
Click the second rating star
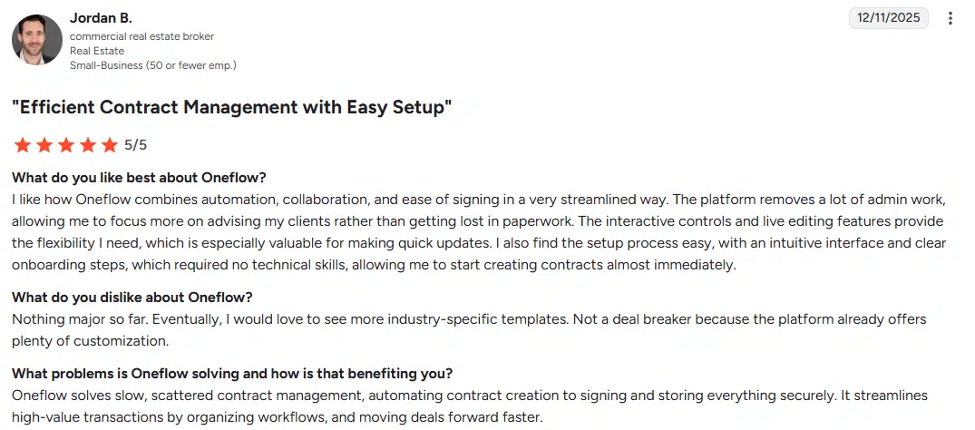[44, 145]
